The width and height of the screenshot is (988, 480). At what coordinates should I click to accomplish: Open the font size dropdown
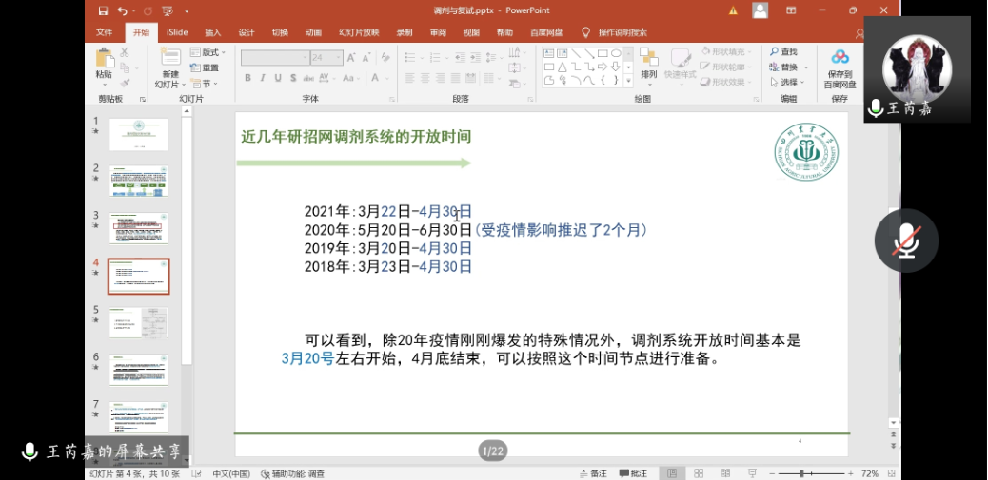pyautogui.click(x=342, y=58)
